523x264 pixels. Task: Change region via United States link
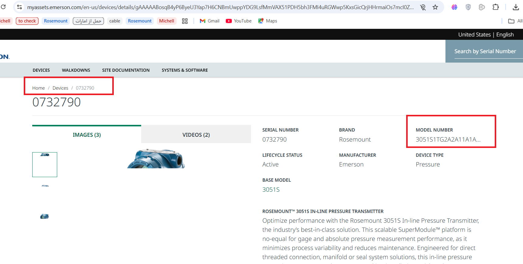point(474,35)
